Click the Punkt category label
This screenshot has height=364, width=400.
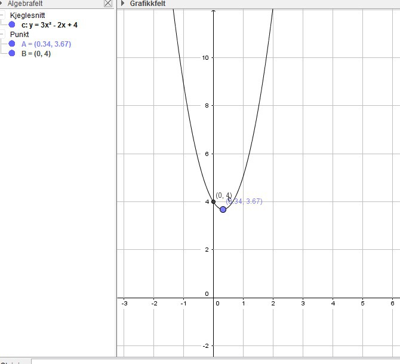pos(19,34)
